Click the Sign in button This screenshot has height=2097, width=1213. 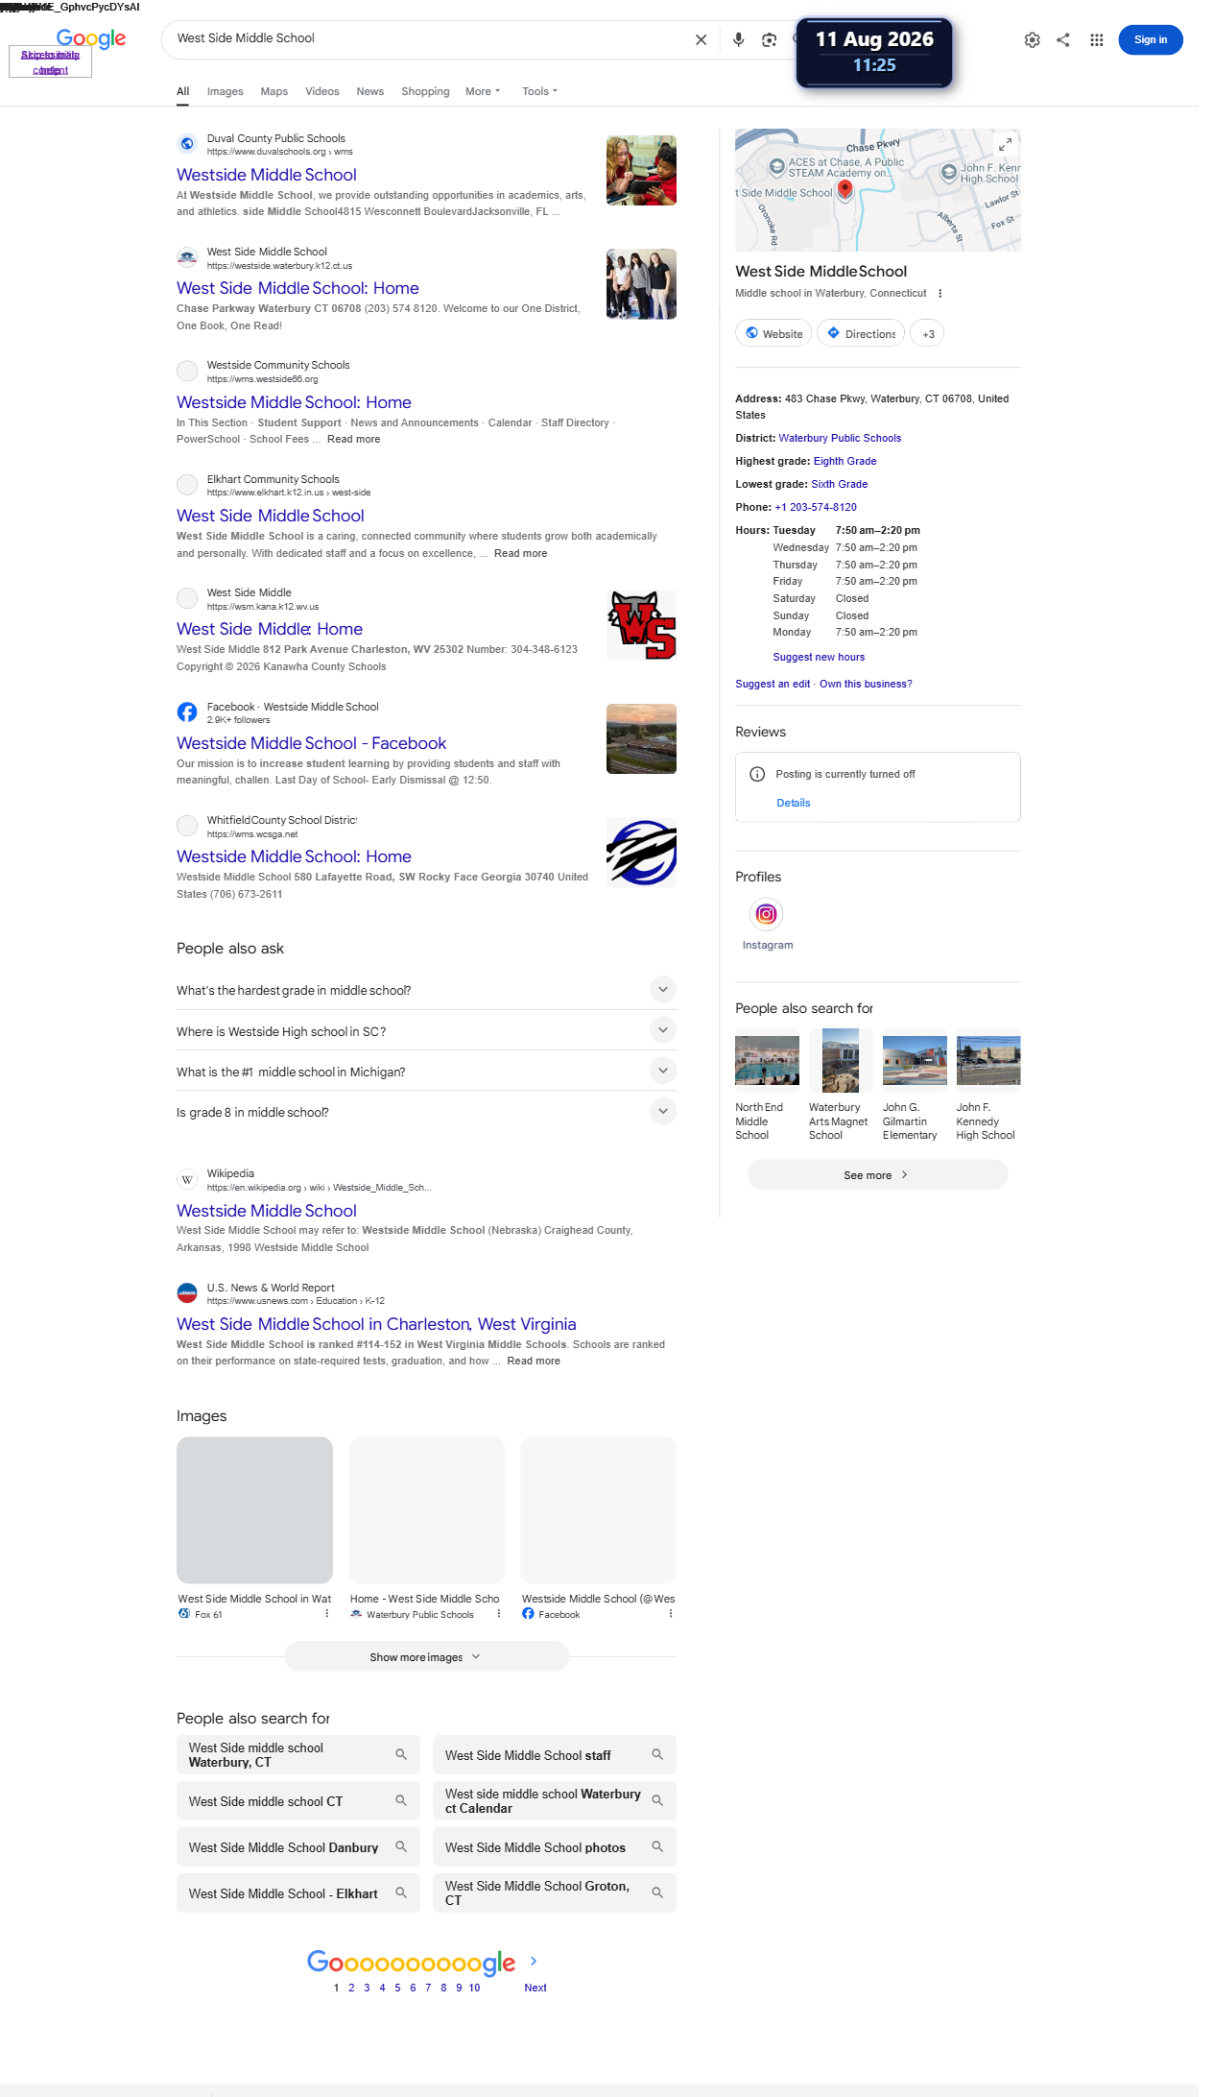pos(1150,39)
